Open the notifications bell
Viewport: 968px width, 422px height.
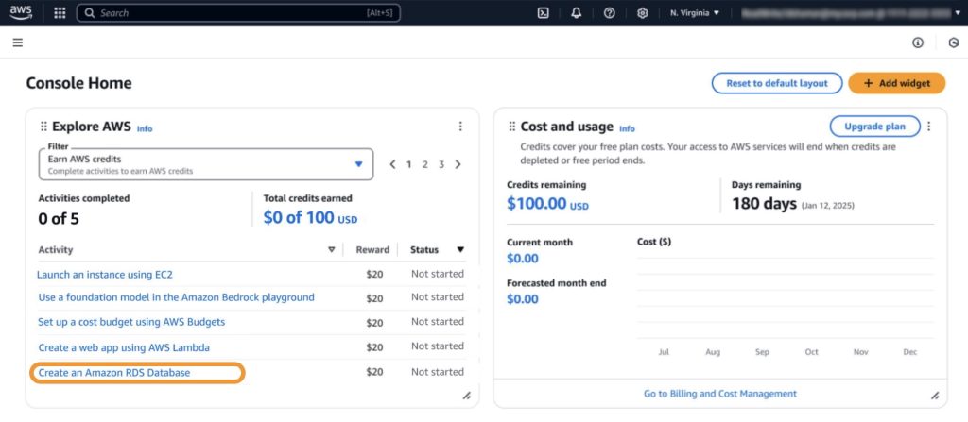point(577,13)
